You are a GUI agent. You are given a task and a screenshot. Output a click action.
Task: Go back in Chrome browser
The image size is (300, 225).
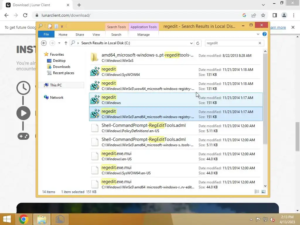pyautogui.click(x=6, y=15)
